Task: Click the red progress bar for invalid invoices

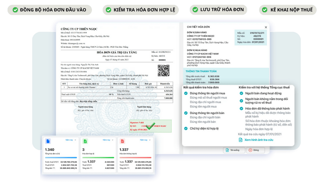Action: (x=135, y=158)
